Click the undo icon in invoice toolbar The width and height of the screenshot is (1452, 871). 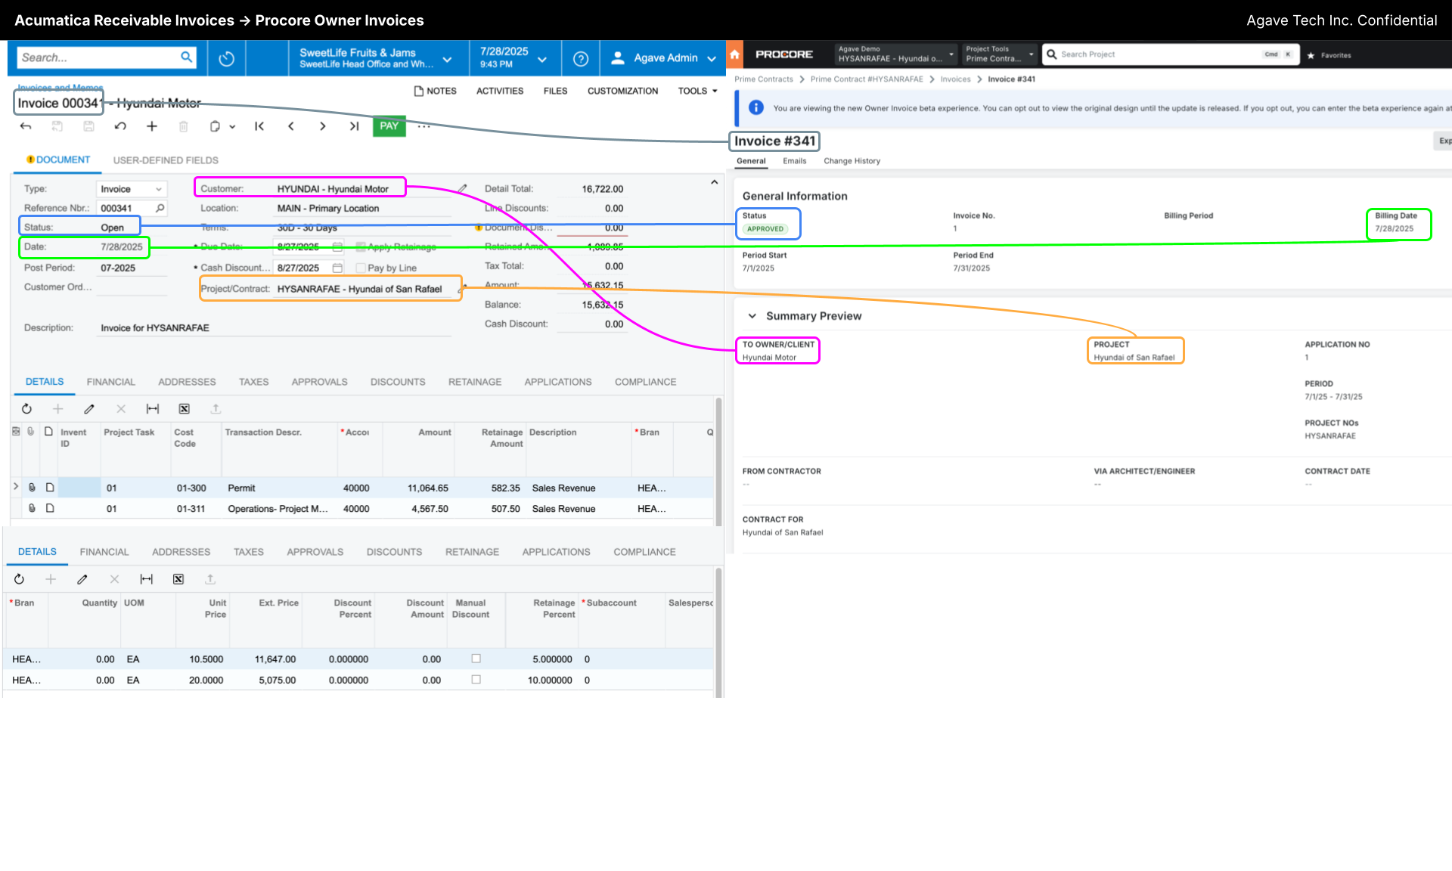pyautogui.click(x=120, y=126)
